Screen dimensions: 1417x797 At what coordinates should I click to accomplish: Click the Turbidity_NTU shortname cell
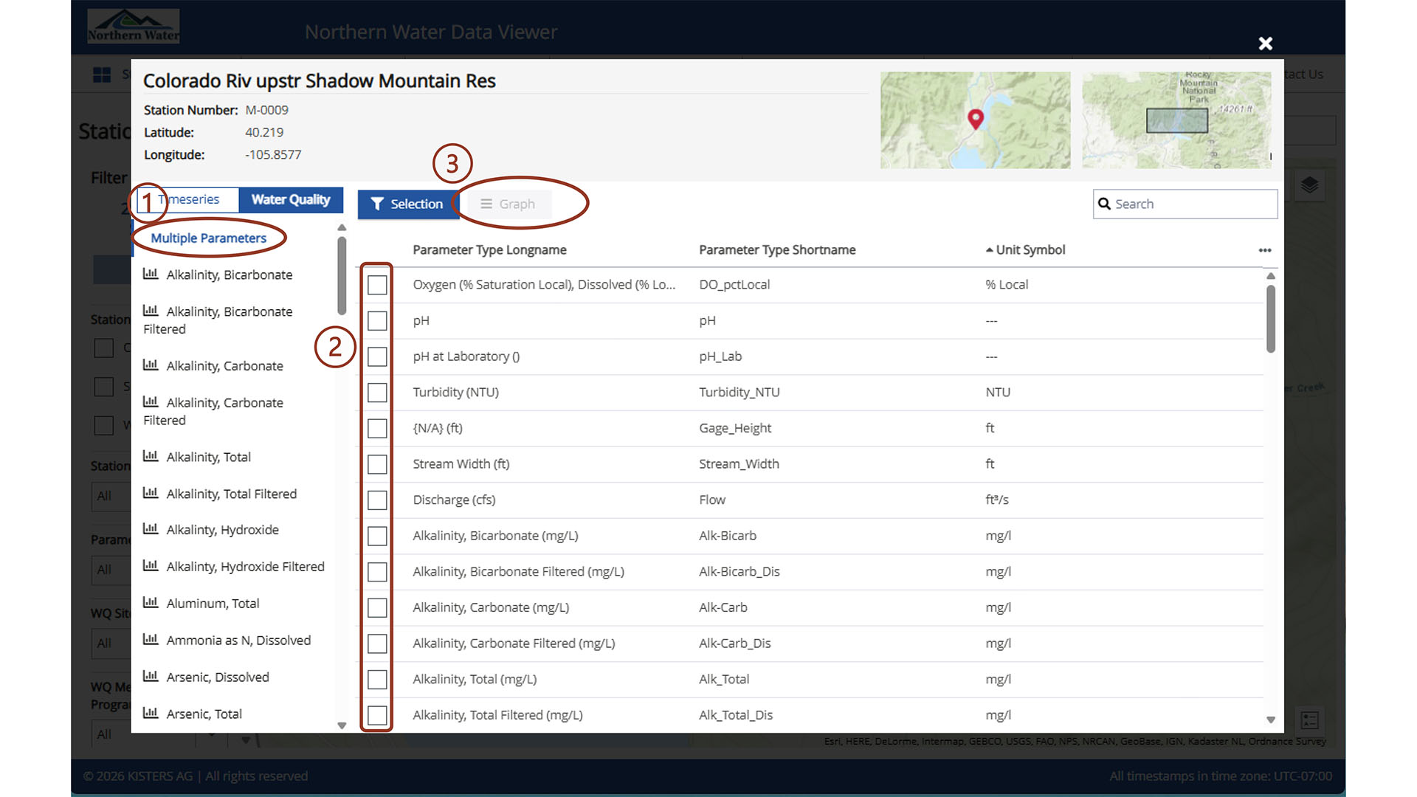coord(739,393)
